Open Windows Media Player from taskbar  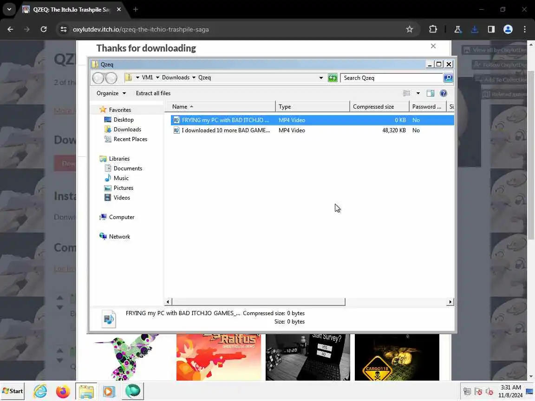109,391
